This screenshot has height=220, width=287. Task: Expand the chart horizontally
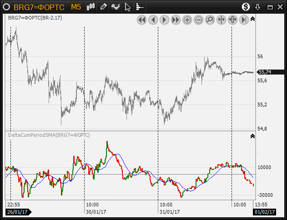232,20
